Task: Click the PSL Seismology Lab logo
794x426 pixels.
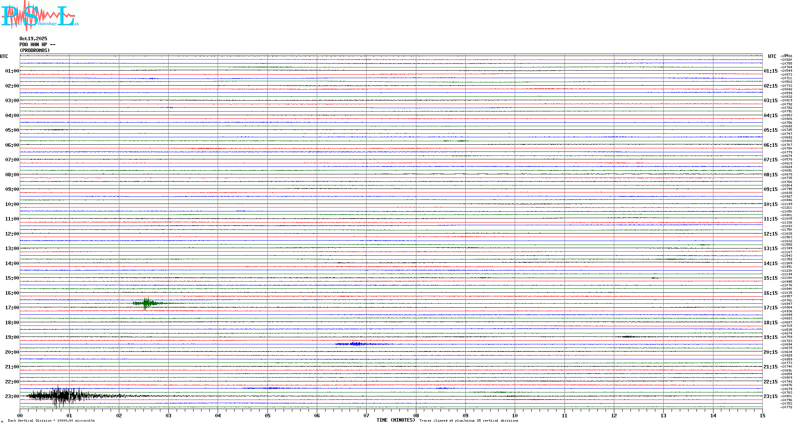Action: click(40, 15)
